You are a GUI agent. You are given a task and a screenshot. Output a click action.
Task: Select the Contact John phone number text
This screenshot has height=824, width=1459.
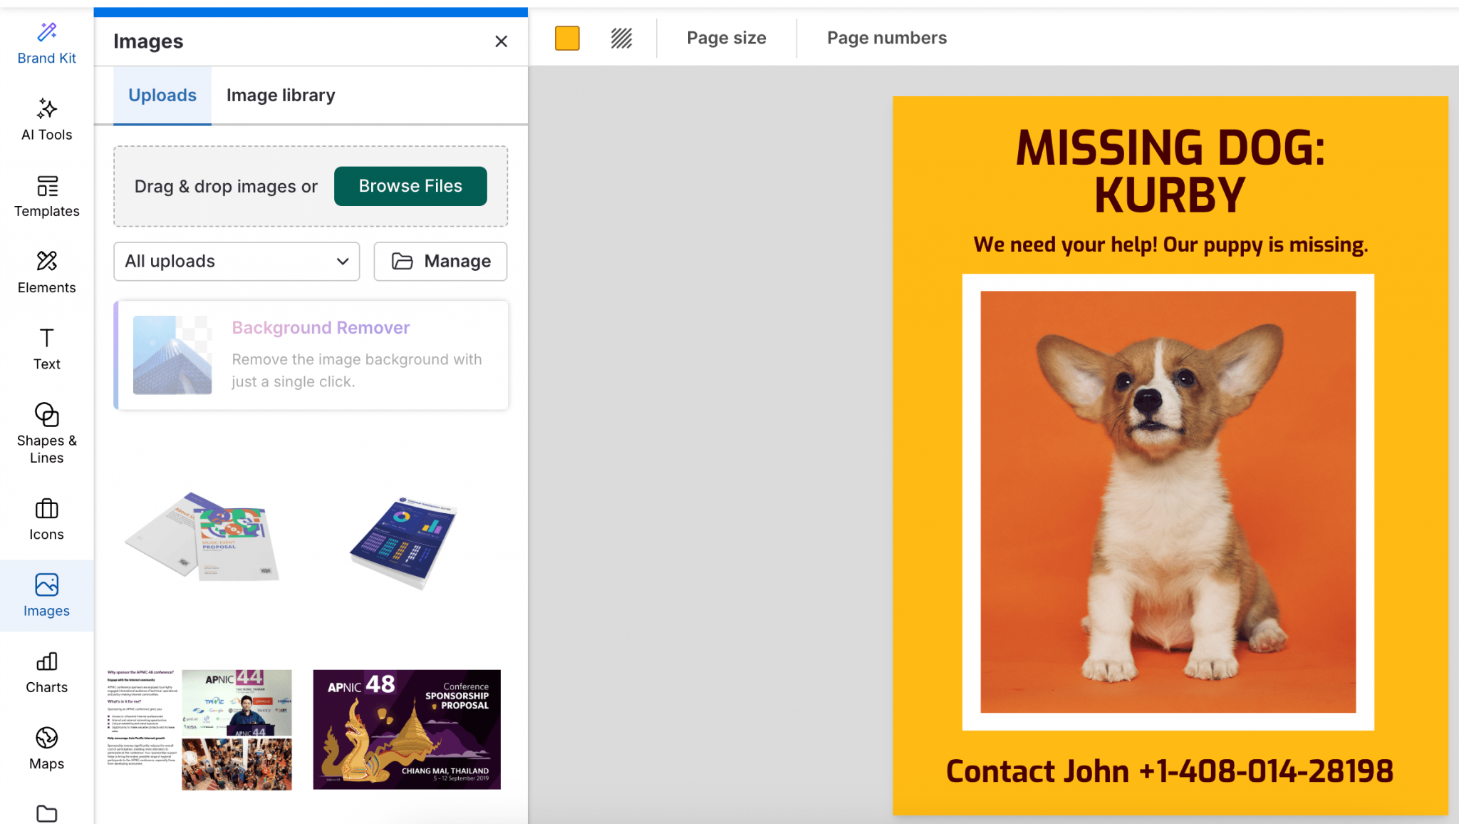coord(1170,771)
